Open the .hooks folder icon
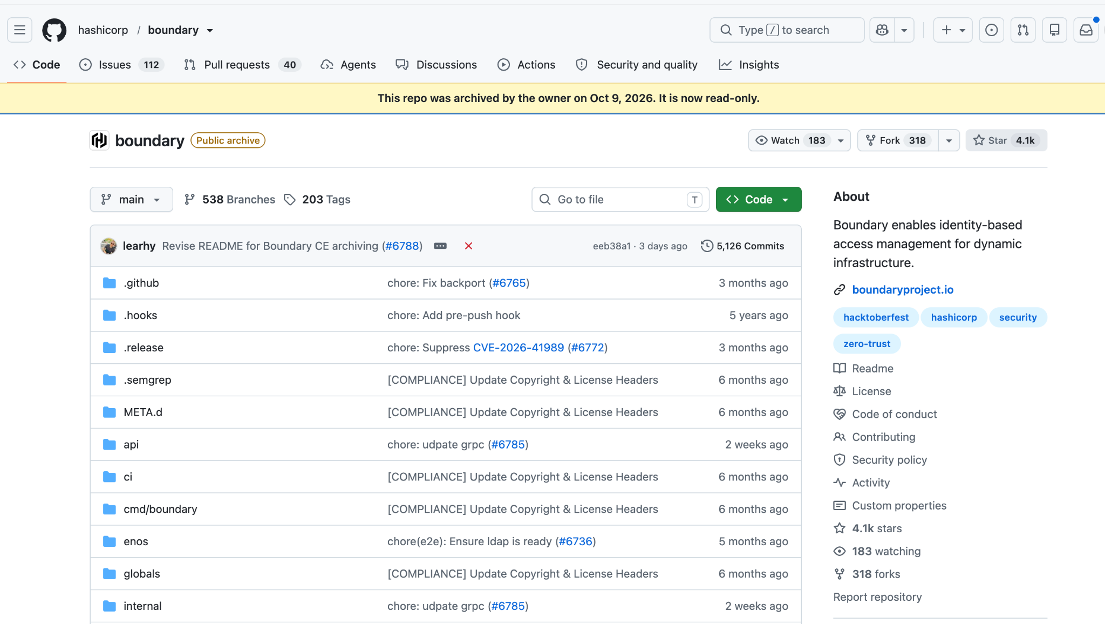The image size is (1105, 624). click(110, 315)
